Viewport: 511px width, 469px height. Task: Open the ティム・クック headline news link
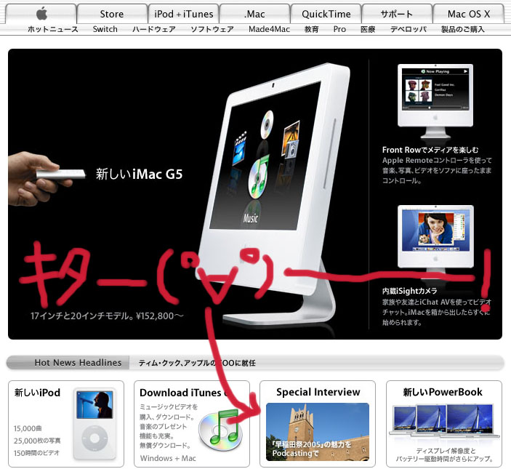[197, 363]
